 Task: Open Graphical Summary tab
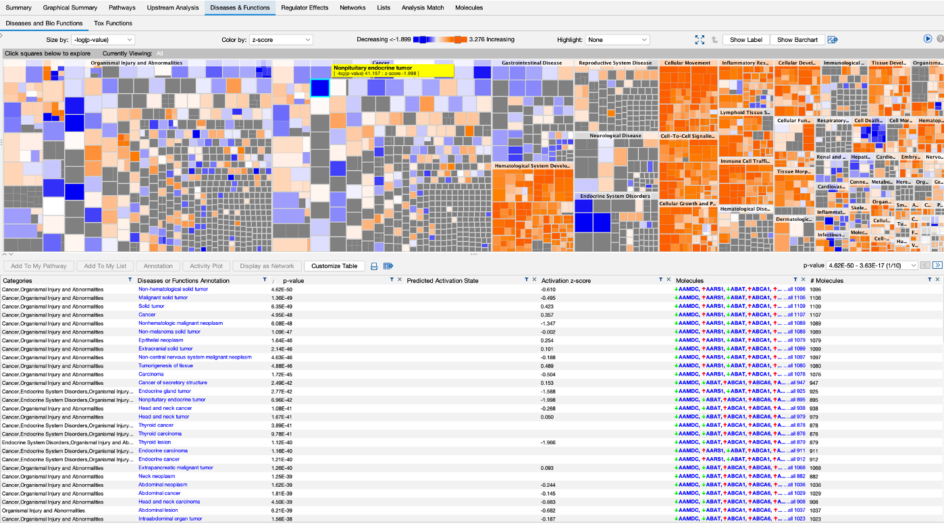coord(70,8)
